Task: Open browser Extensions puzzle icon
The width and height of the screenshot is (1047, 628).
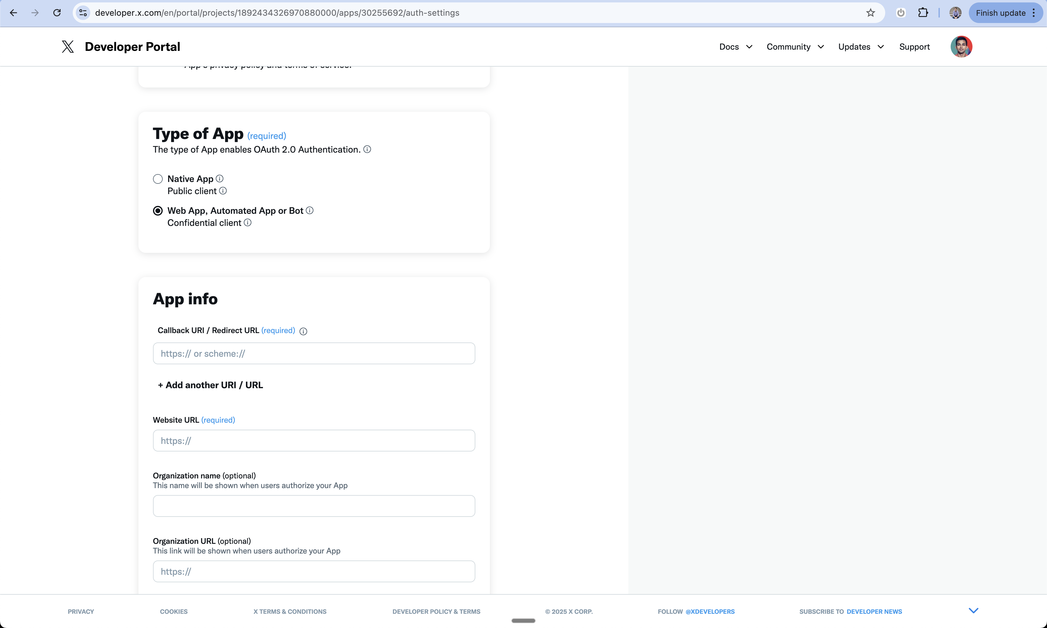Action: tap(922, 13)
